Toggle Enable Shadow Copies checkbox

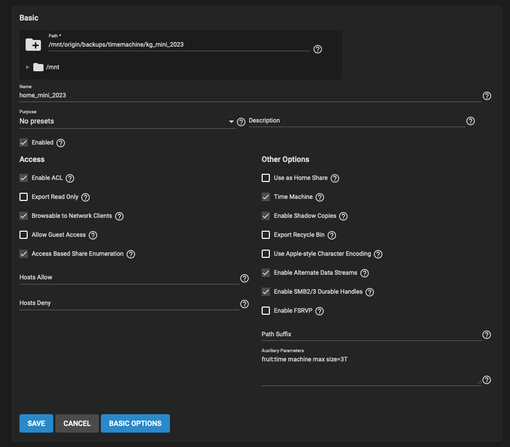click(266, 215)
